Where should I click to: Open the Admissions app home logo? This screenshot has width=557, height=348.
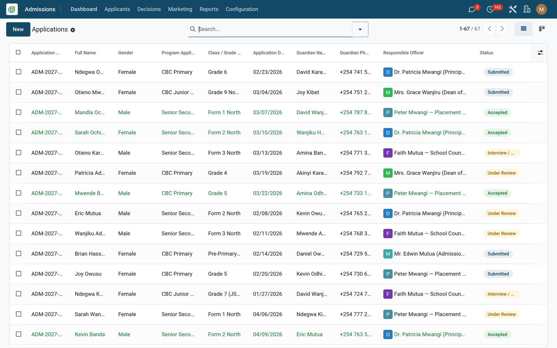tap(12, 9)
